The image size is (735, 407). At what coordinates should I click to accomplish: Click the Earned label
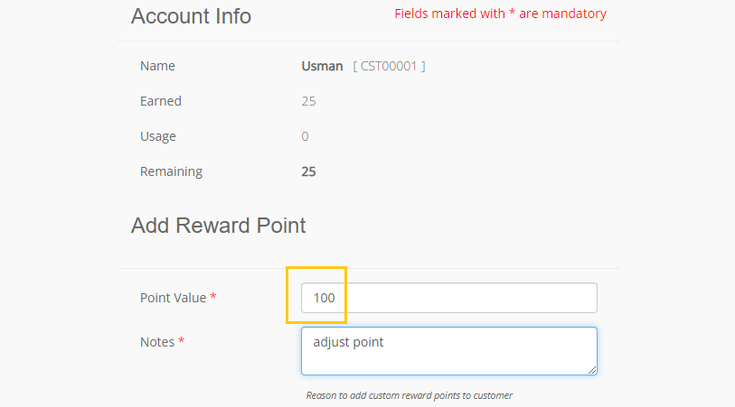tap(160, 101)
